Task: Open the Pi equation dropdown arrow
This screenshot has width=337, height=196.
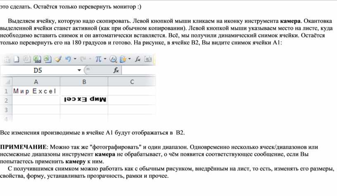Action: (x=105, y=59)
